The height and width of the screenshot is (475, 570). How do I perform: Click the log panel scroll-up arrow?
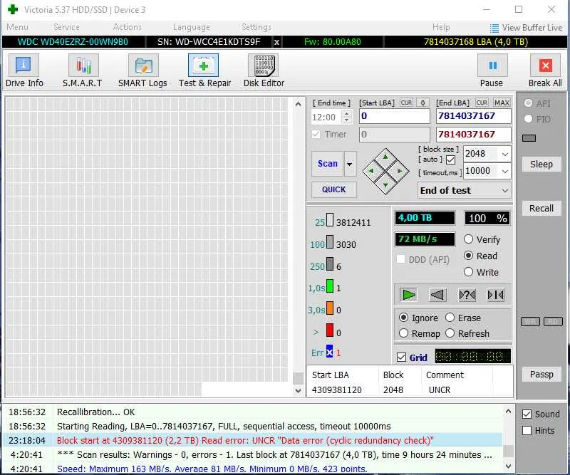click(x=508, y=412)
